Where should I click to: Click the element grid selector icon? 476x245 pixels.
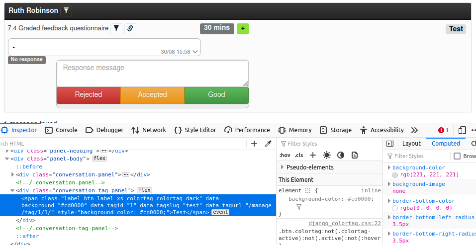pyautogui.click(x=308, y=191)
